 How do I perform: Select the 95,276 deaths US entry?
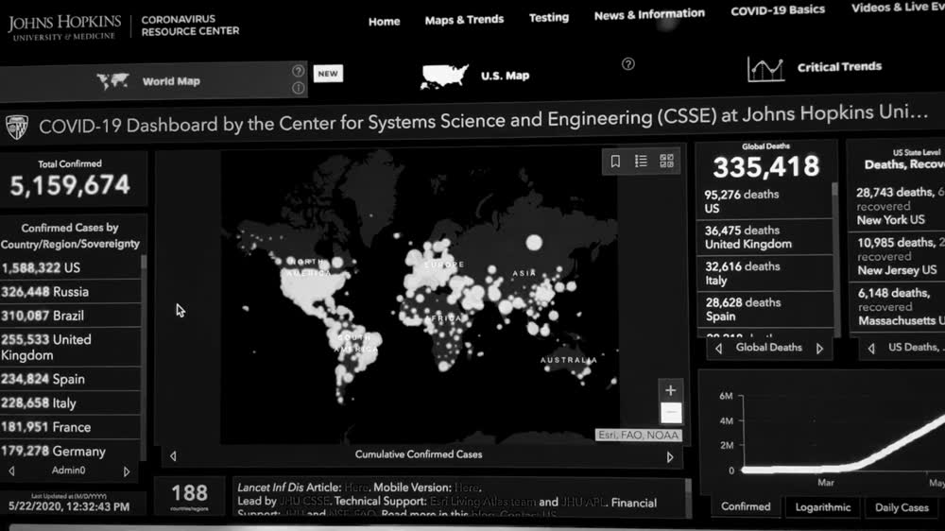765,201
